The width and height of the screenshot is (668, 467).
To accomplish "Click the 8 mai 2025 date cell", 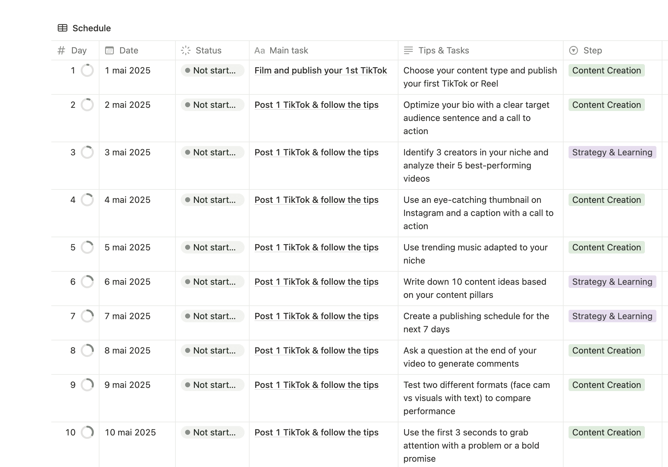I will 137,357.
